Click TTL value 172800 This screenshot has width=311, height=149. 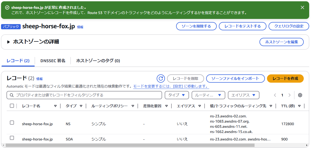[287, 124]
